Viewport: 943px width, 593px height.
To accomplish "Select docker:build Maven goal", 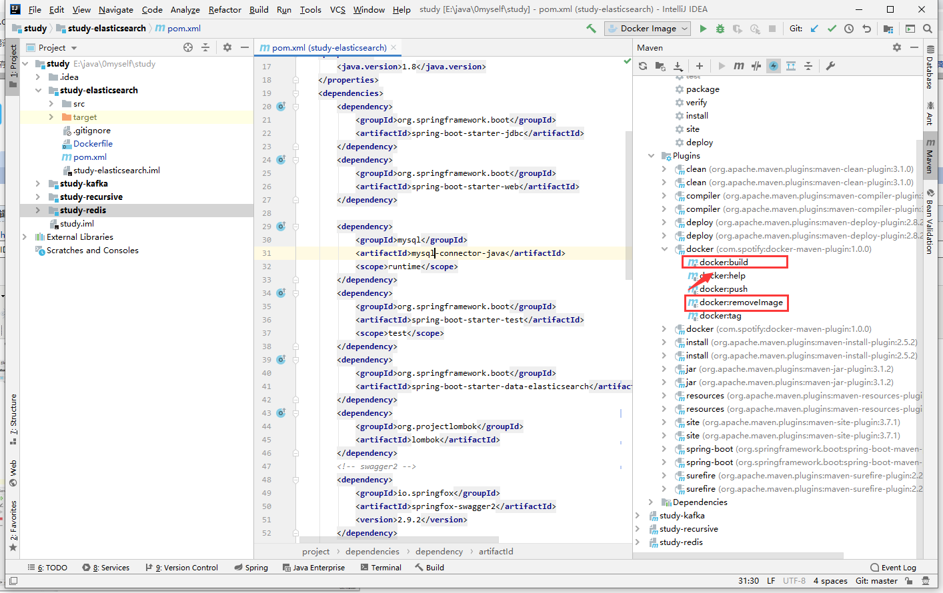I will coord(724,263).
